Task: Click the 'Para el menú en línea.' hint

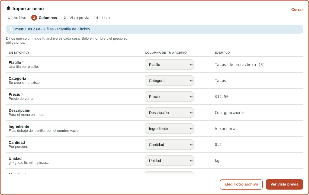Action: click(x=26, y=114)
